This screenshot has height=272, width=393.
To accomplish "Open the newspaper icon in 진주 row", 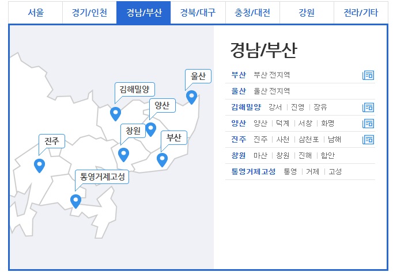I will [x=368, y=140].
